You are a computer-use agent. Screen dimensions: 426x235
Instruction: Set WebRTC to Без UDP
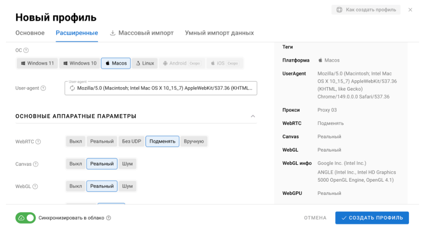click(131, 141)
